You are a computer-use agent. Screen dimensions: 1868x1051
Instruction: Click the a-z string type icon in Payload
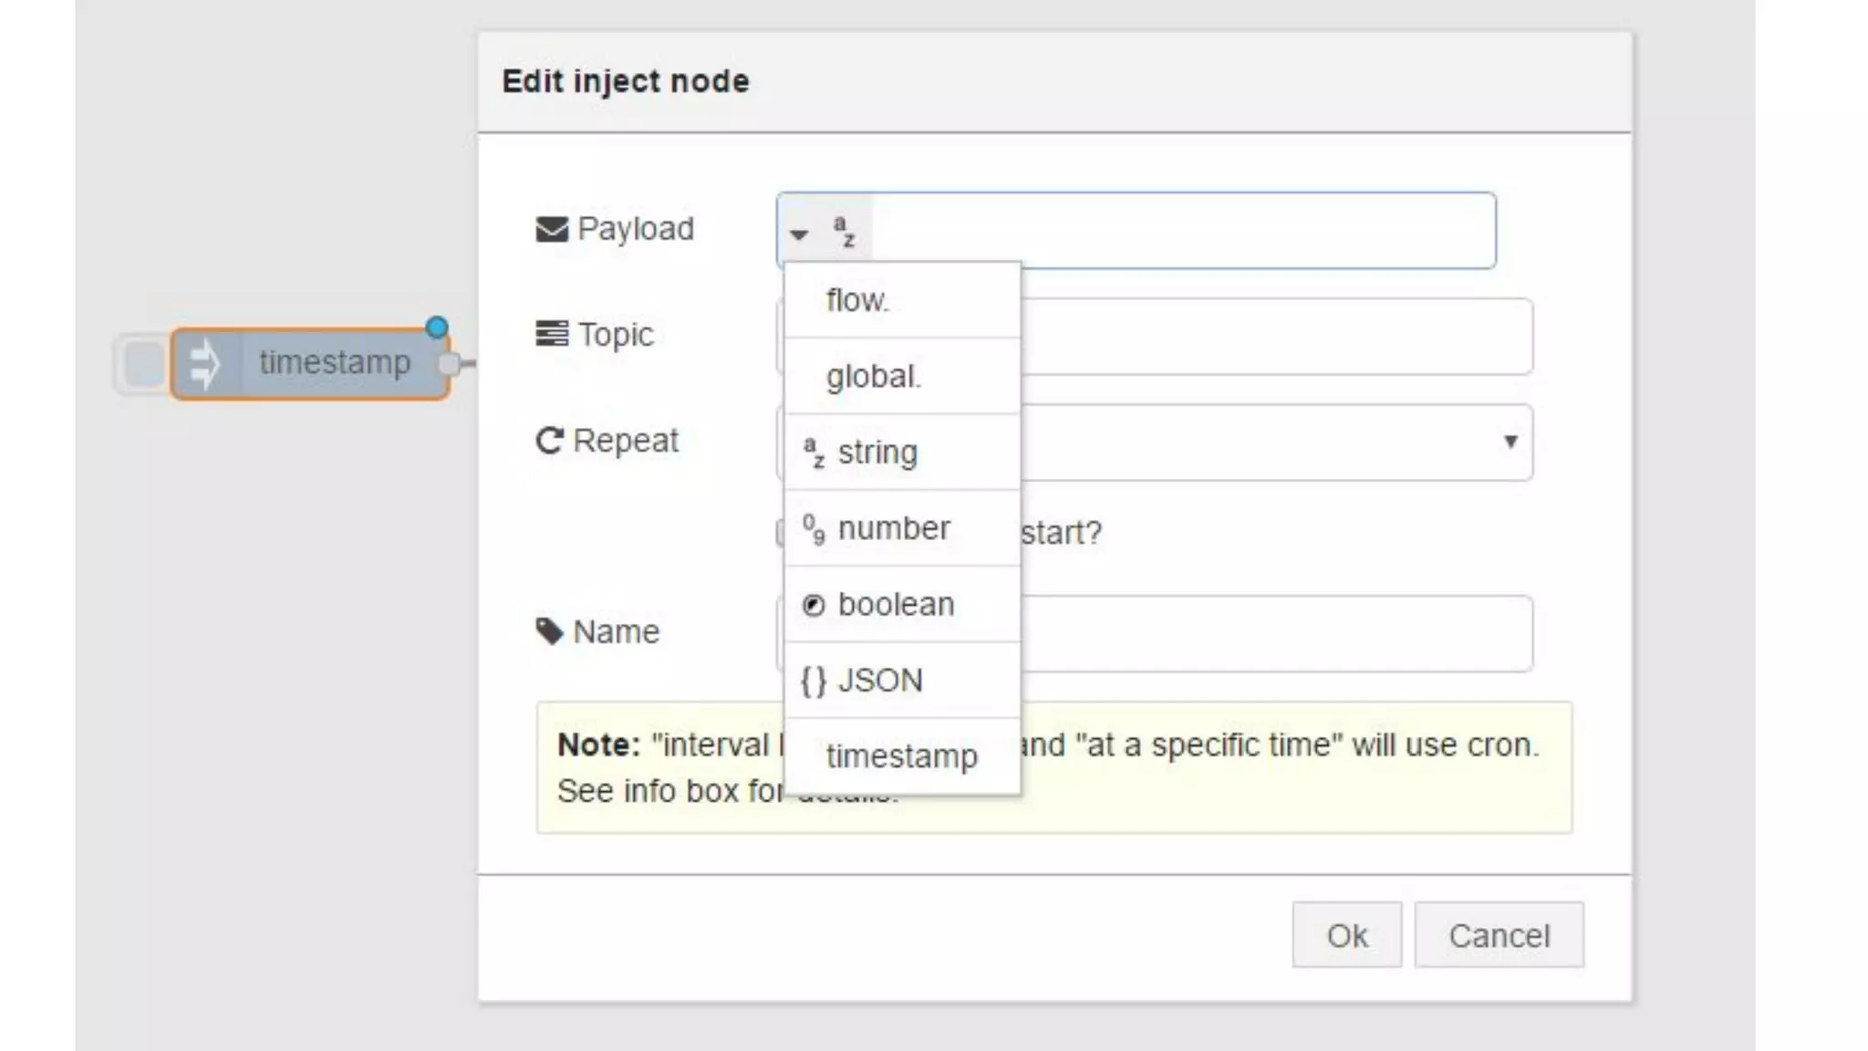845,232
